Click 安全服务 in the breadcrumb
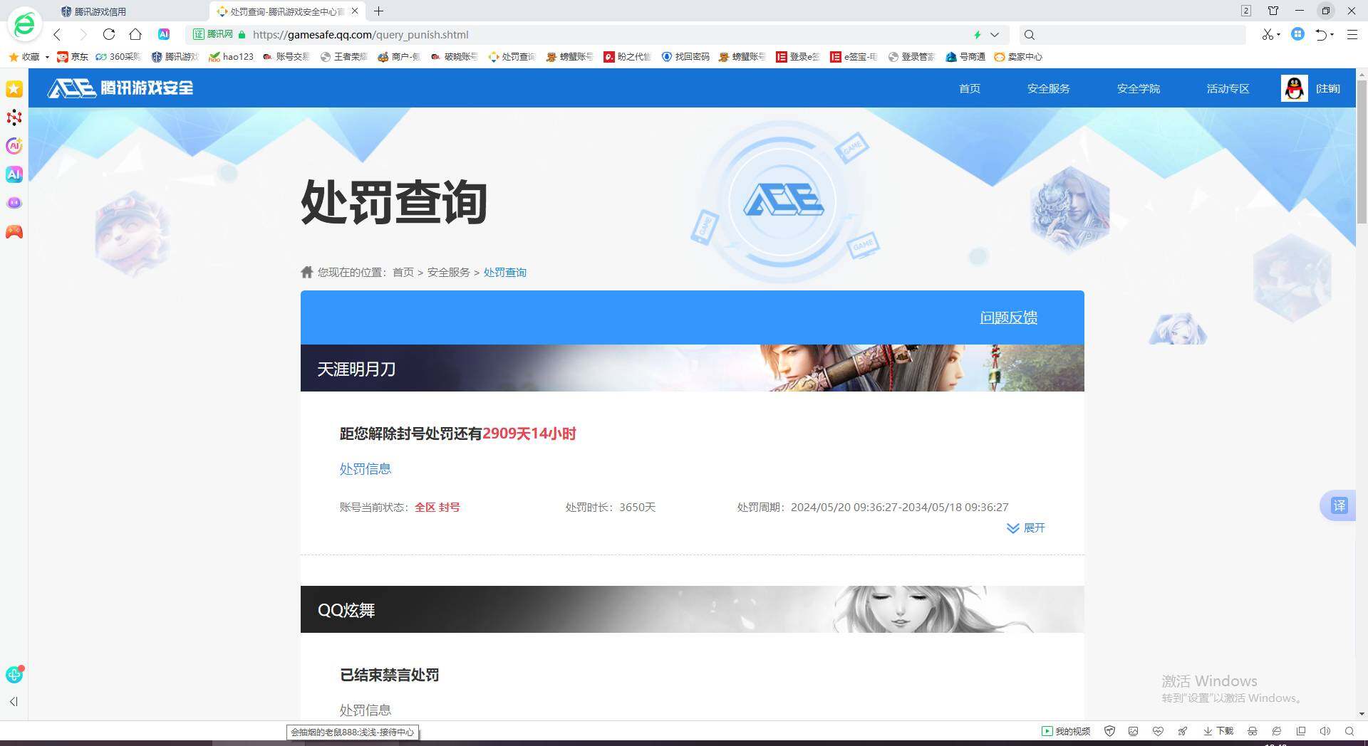1368x746 pixels. (x=449, y=273)
